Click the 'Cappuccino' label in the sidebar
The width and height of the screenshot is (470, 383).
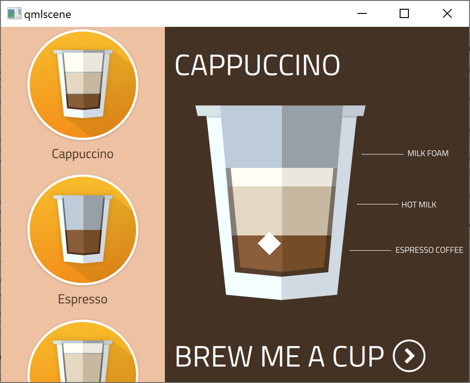click(x=82, y=154)
